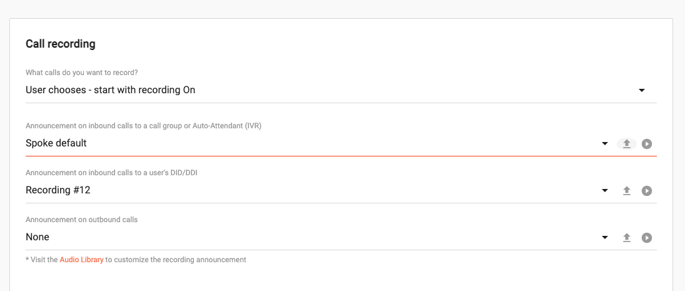Upload audio for the IVR announcement
The width and height of the screenshot is (685, 291).
(626, 144)
